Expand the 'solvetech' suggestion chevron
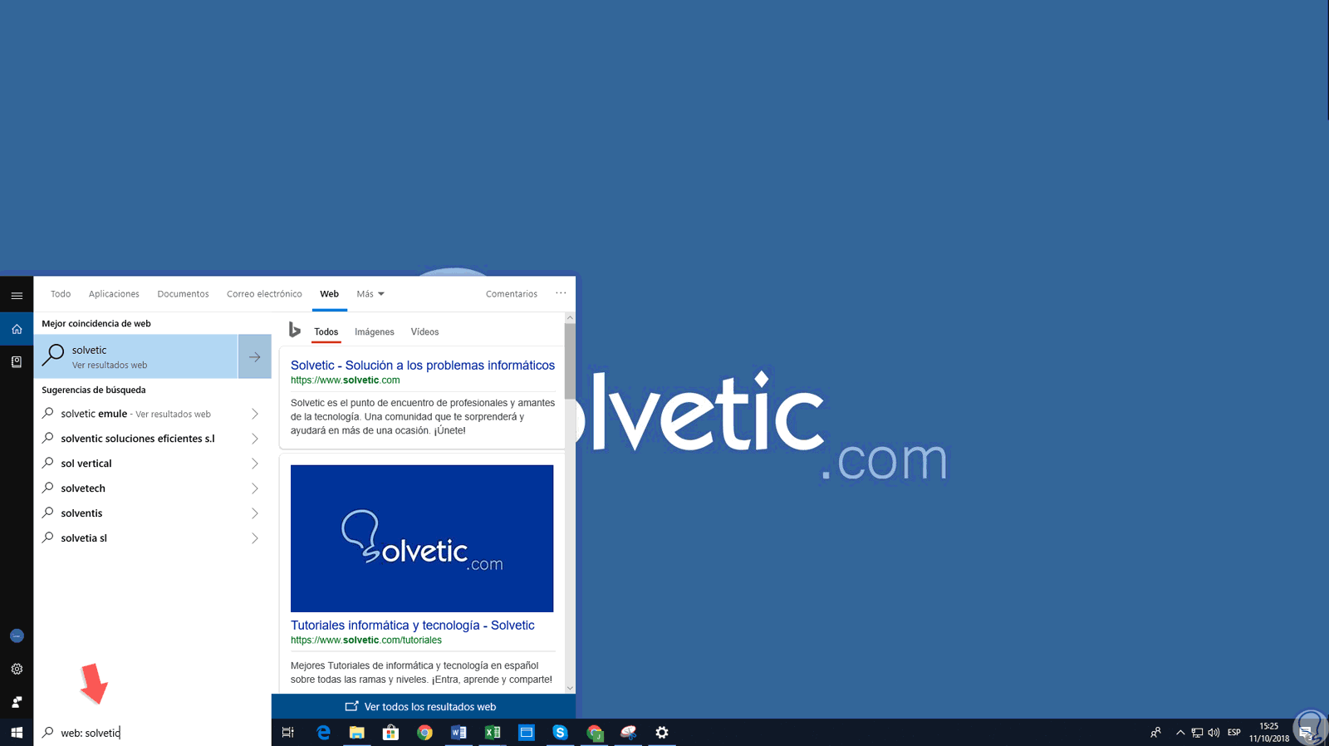This screenshot has width=1329, height=746. coord(255,488)
